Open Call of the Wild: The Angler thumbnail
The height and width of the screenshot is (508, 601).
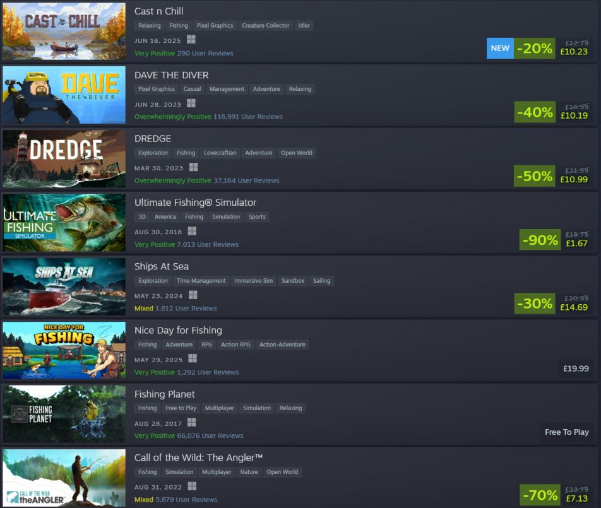(64, 478)
